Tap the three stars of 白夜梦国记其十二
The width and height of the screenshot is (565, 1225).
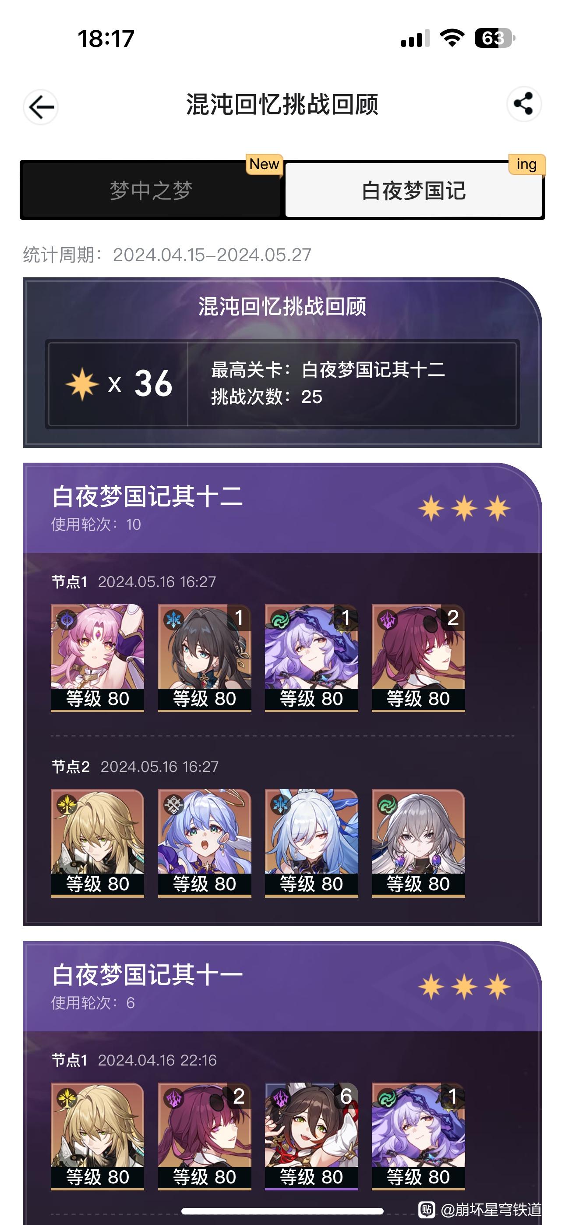(x=464, y=508)
